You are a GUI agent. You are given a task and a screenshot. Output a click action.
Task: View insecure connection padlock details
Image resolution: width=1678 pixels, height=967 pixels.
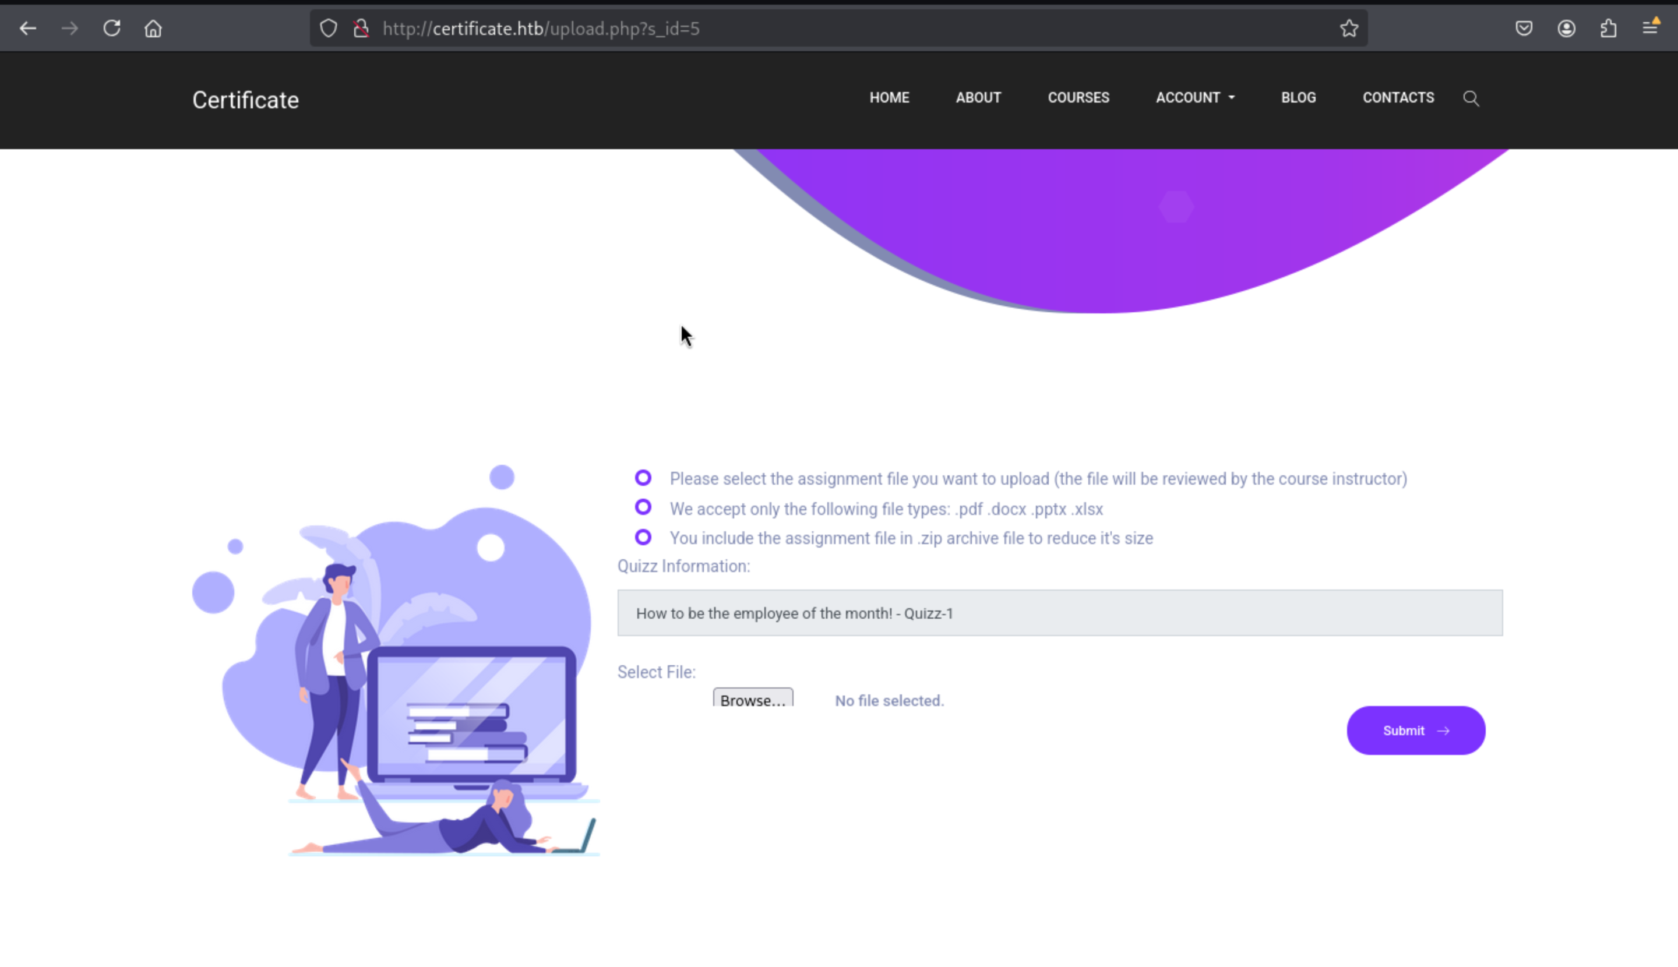(361, 29)
